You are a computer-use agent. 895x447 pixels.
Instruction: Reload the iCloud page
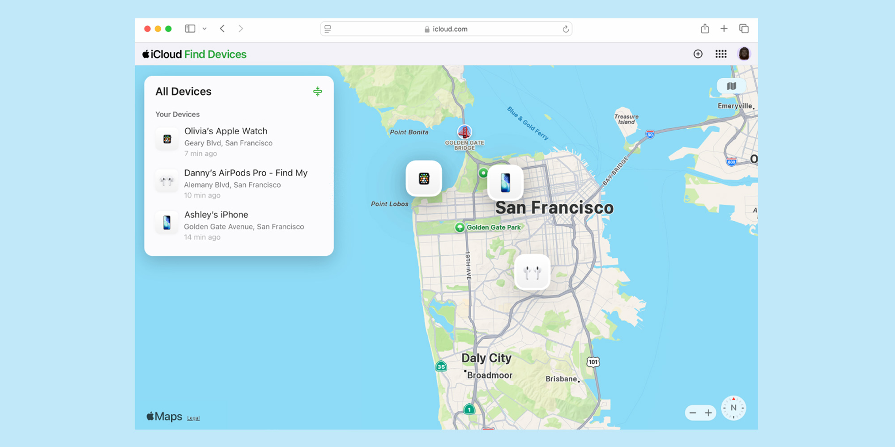pos(566,29)
